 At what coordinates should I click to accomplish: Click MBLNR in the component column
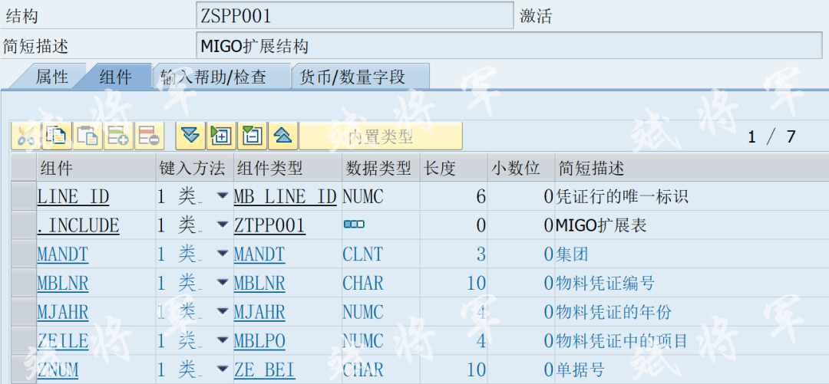(62, 283)
